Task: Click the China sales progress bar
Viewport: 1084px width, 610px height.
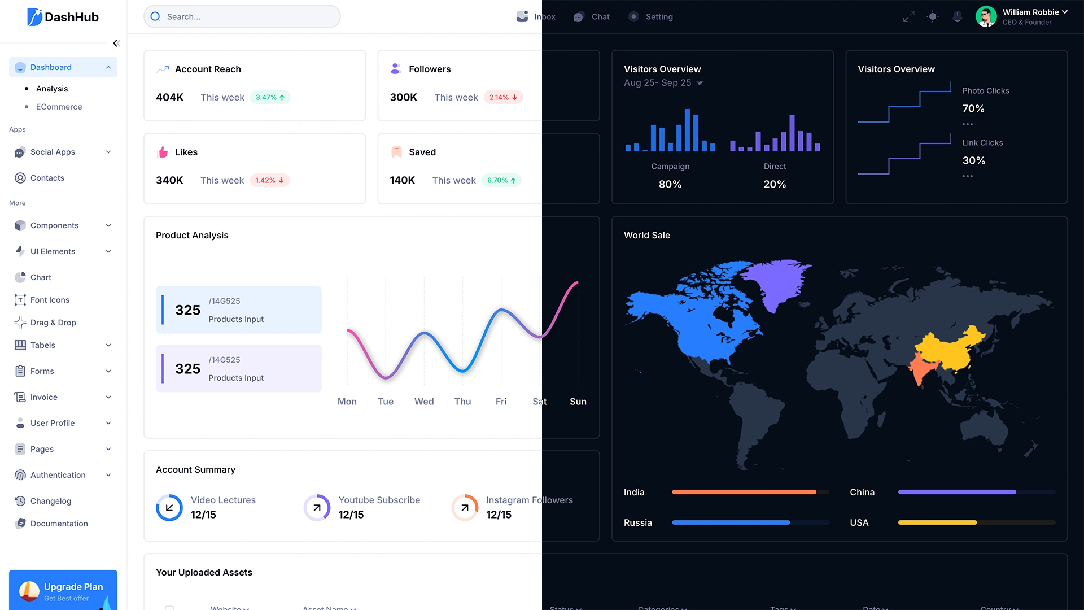Action: (977, 492)
